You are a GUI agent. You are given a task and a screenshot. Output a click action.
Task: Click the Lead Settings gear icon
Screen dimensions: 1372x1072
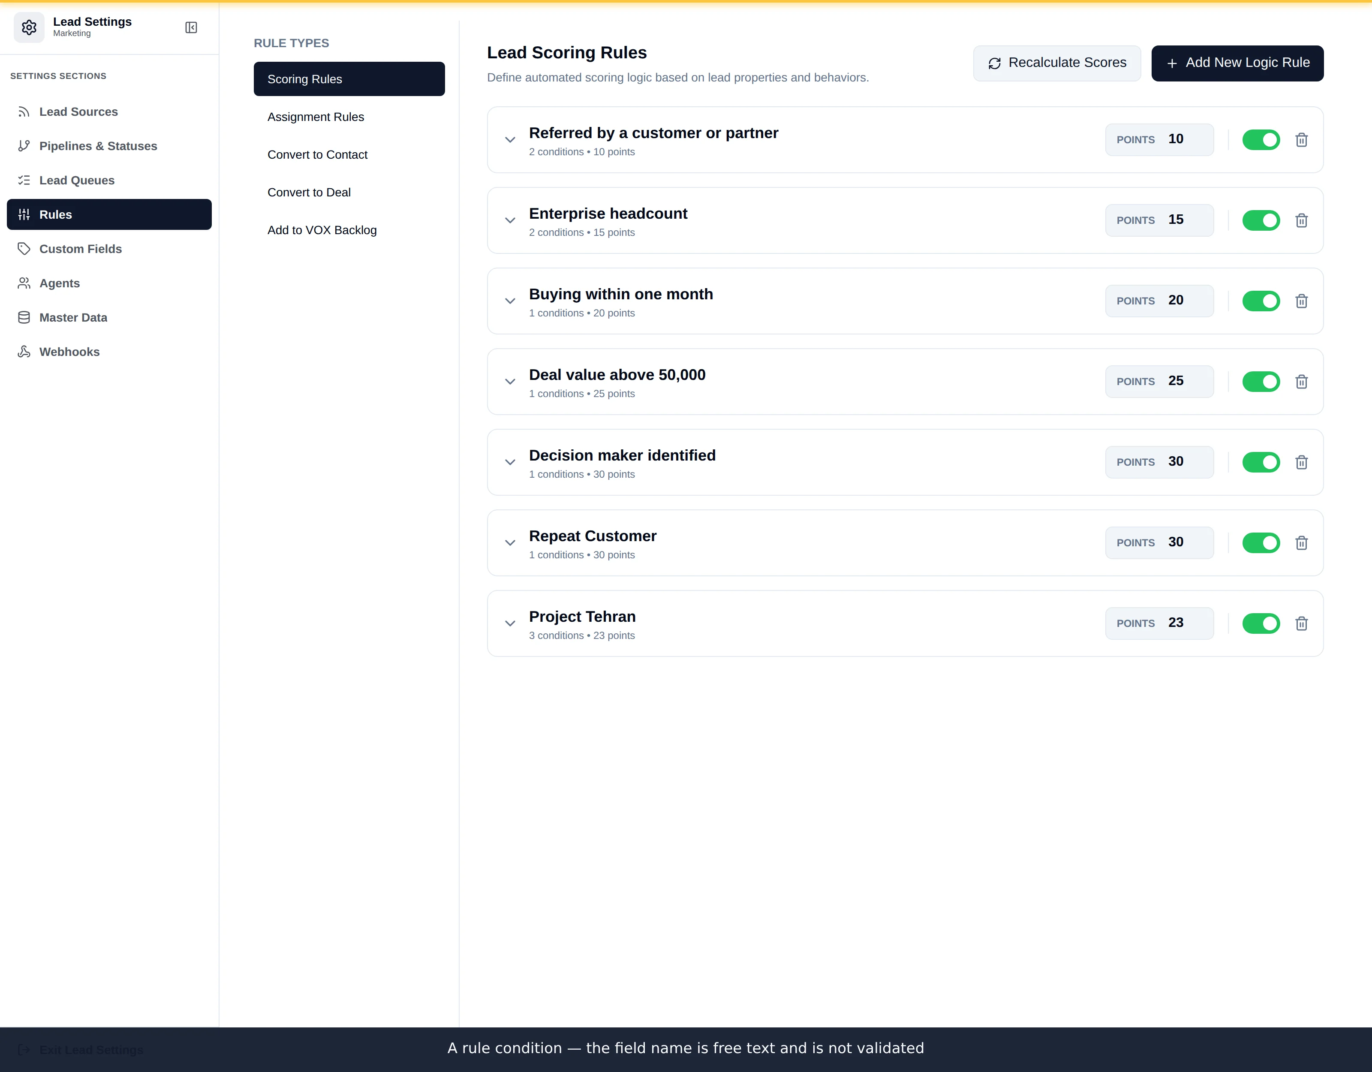click(29, 27)
